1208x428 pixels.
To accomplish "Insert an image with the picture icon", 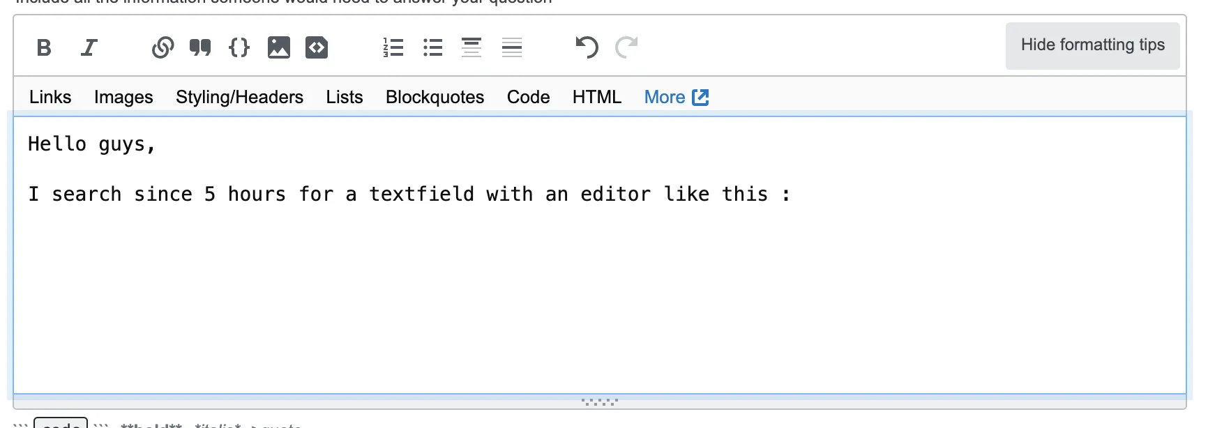I will (x=278, y=47).
